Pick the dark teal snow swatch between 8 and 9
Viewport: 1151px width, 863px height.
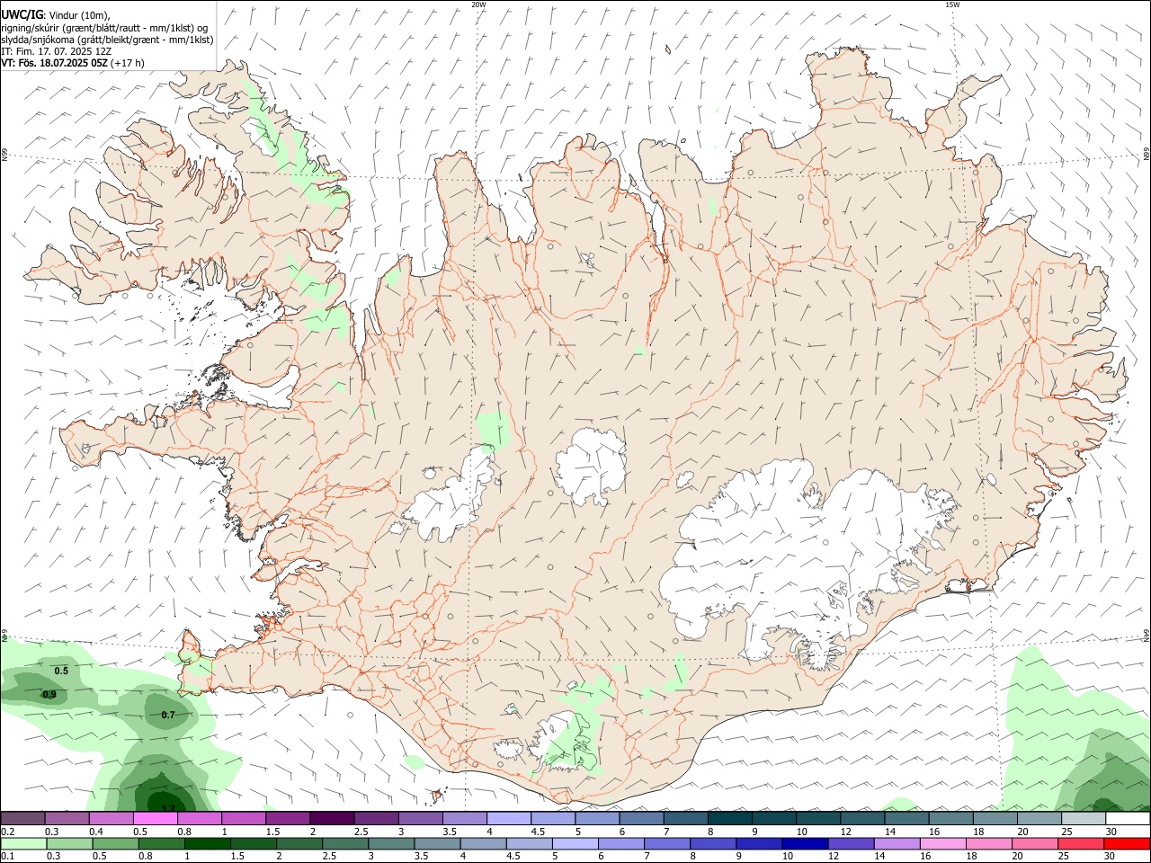[x=730, y=819]
